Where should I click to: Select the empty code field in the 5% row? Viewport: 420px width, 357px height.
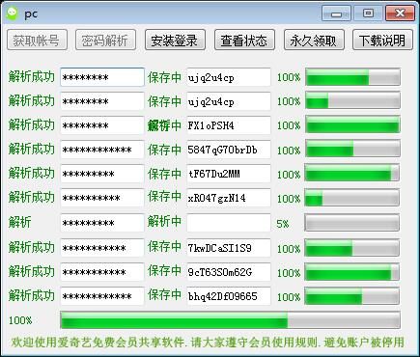[229, 223]
